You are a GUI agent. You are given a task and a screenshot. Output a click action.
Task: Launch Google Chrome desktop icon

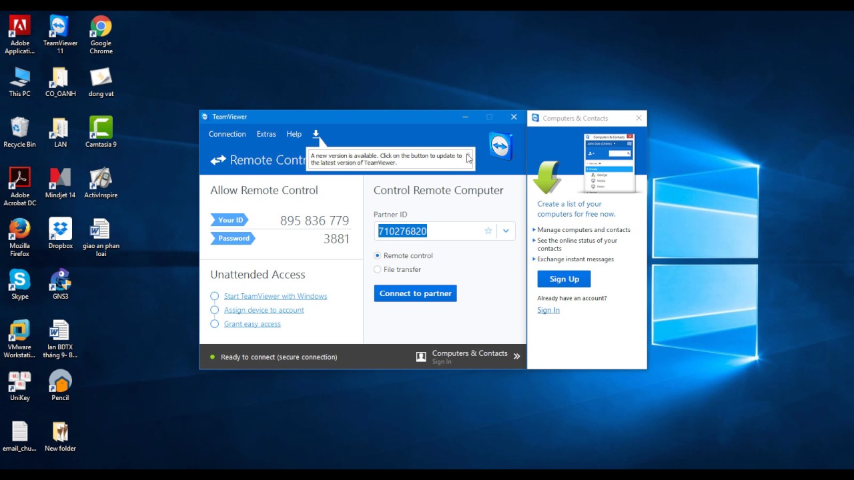[x=101, y=35]
